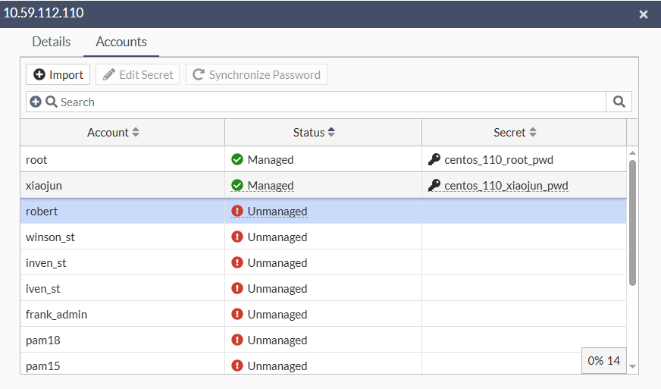Click the Unmanaged status text for robert
The image size is (661, 389).
tap(277, 212)
